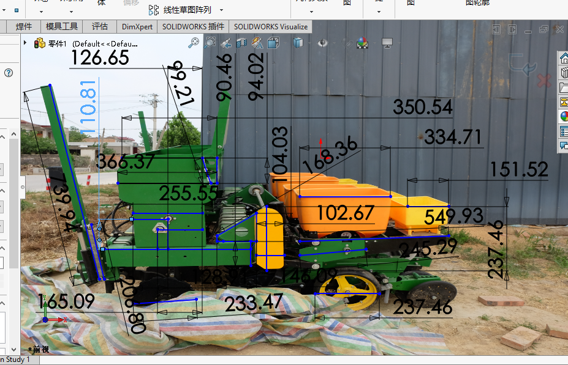Collapse the third left panel section chevron
568x365 pixels.
2,248
